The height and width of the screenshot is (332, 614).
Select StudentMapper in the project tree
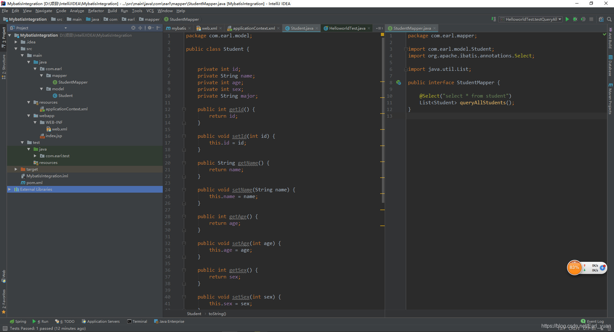point(73,82)
